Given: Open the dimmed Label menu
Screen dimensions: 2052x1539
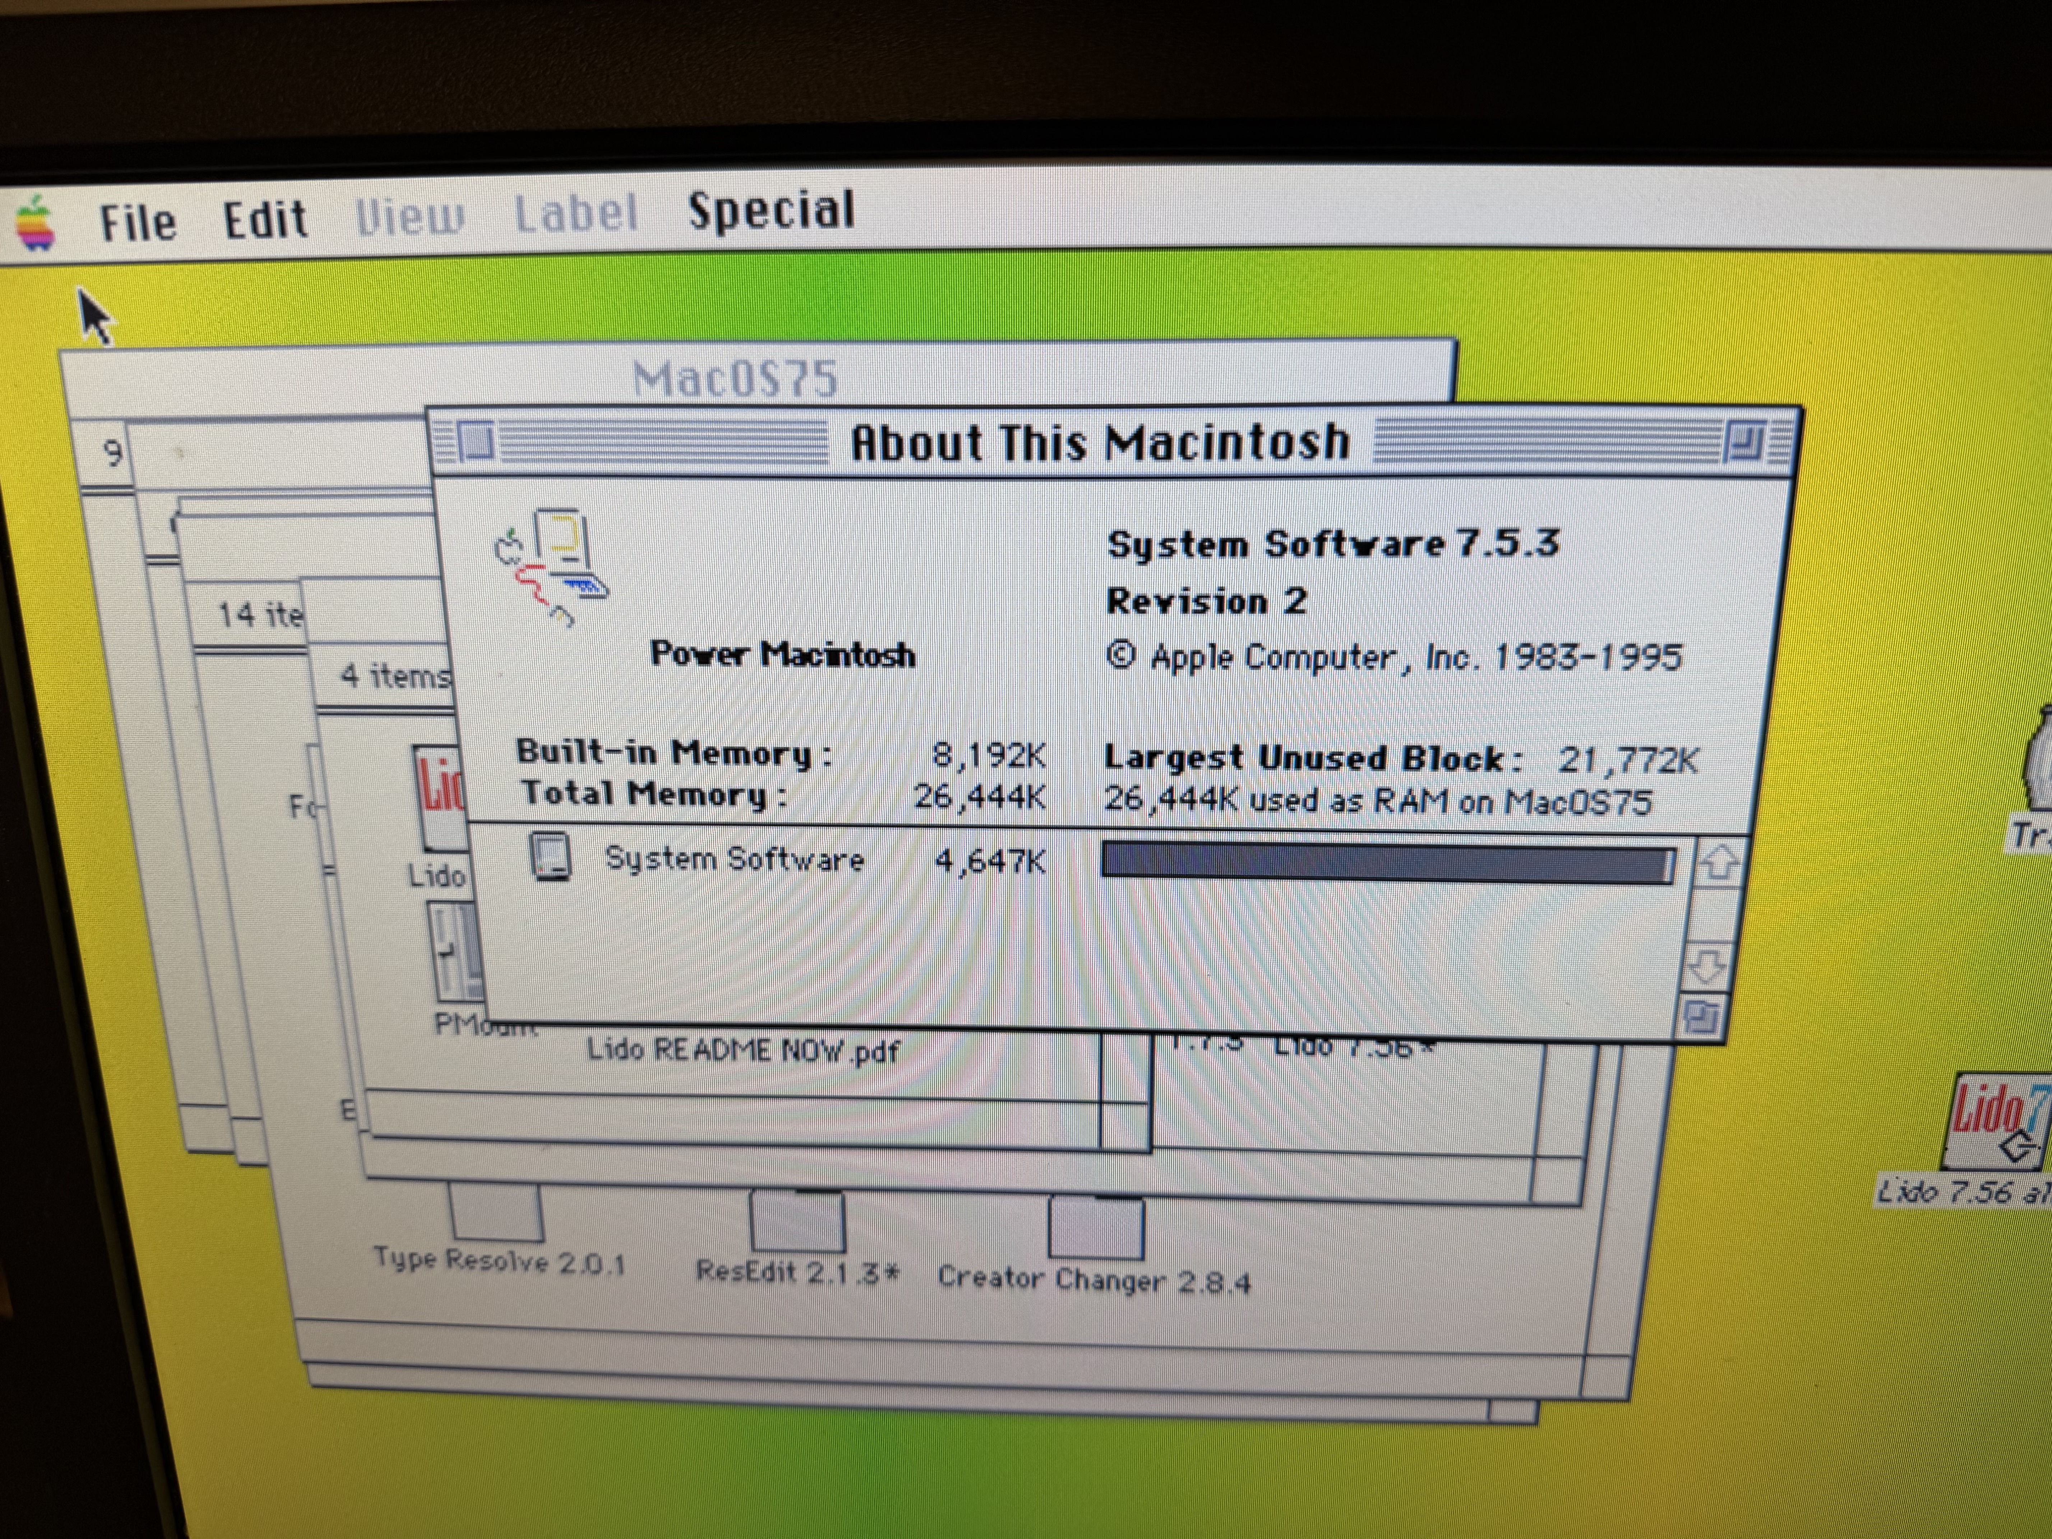Looking at the screenshot, I should pos(576,214).
